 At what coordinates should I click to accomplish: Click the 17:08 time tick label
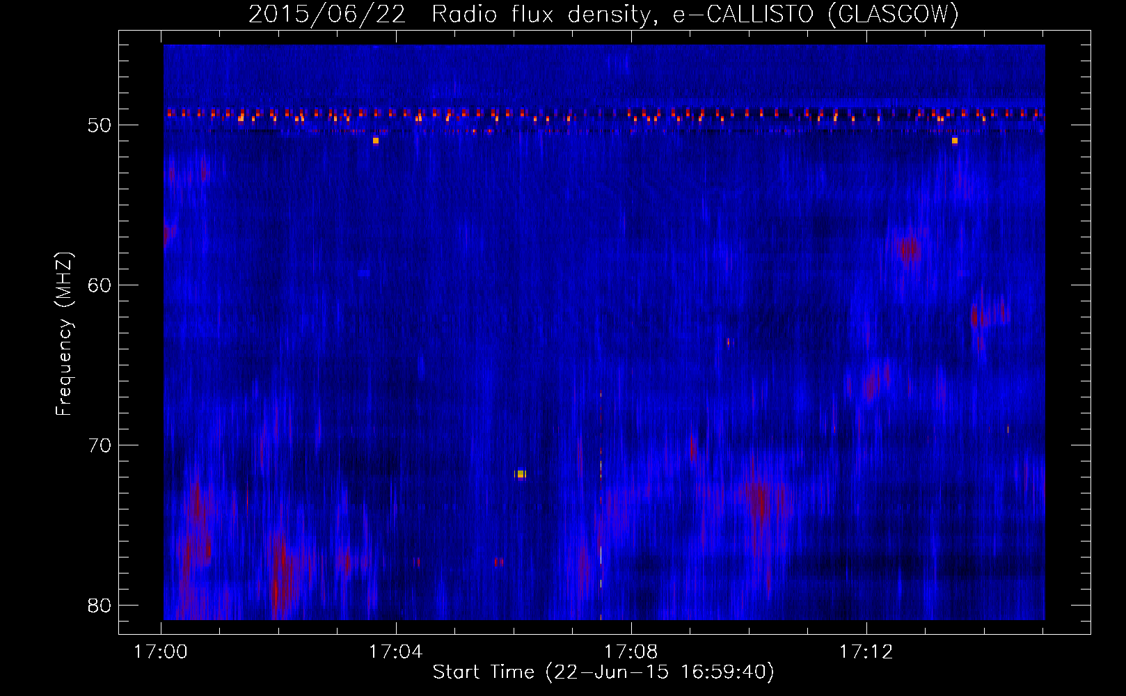[631, 652]
